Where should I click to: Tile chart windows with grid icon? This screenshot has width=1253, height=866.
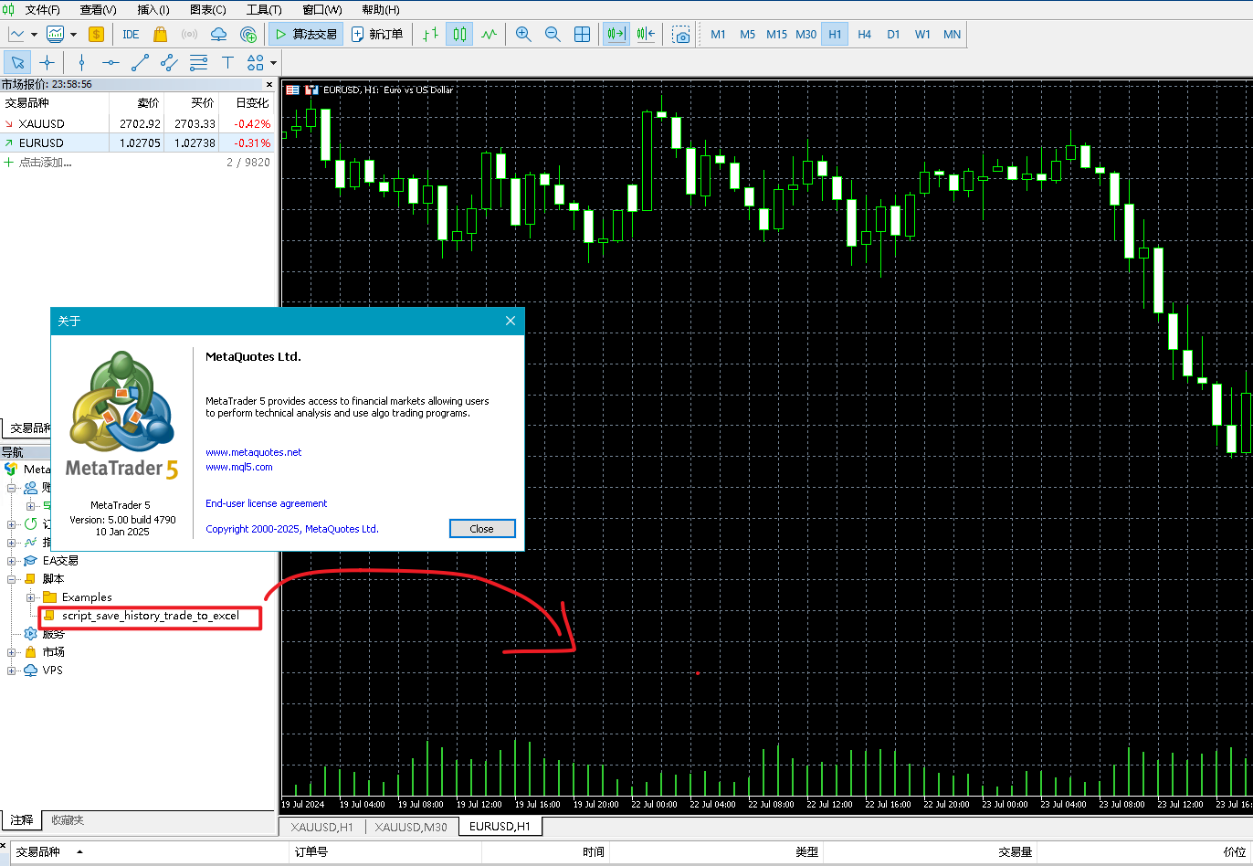coord(582,35)
